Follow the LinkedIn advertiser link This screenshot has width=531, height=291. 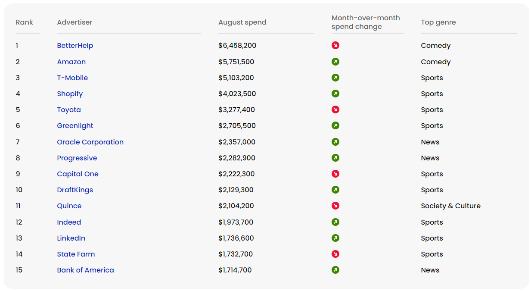71,238
